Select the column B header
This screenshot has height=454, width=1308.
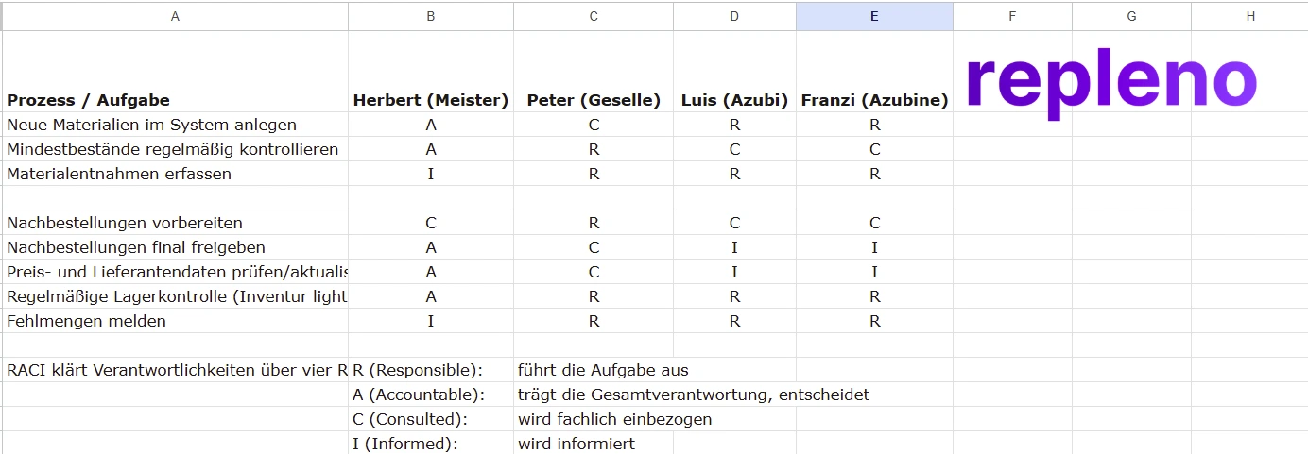coord(431,16)
